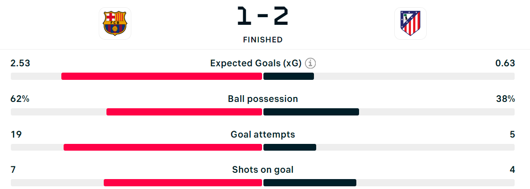Select the Ball possession label

coord(263,99)
